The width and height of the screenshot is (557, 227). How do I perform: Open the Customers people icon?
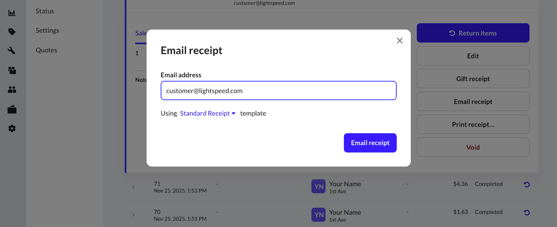[12, 90]
